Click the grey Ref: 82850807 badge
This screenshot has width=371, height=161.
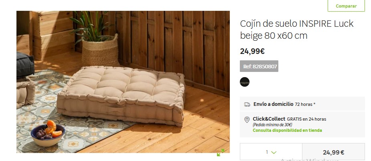(259, 66)
